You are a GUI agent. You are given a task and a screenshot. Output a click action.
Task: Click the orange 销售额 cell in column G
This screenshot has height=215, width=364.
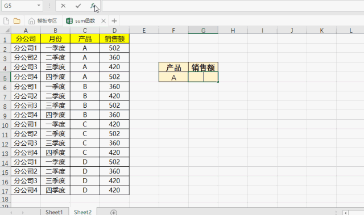[203, 67]
